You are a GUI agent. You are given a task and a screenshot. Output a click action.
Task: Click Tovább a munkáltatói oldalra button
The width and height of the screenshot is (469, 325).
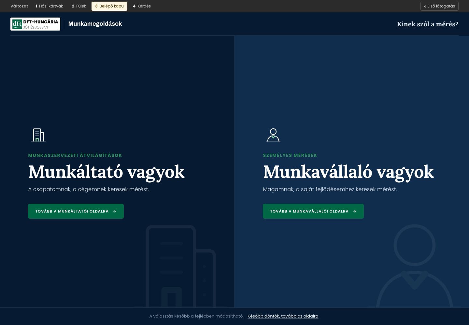(x=76, y=211)
